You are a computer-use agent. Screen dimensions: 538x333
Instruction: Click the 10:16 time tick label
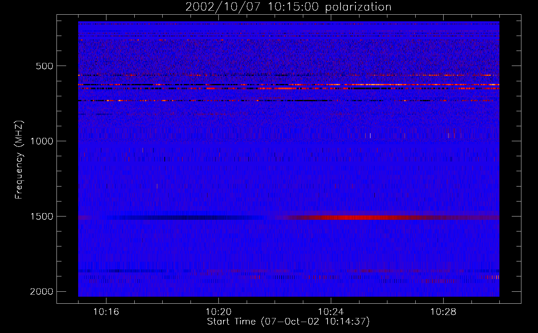point(106,312)
